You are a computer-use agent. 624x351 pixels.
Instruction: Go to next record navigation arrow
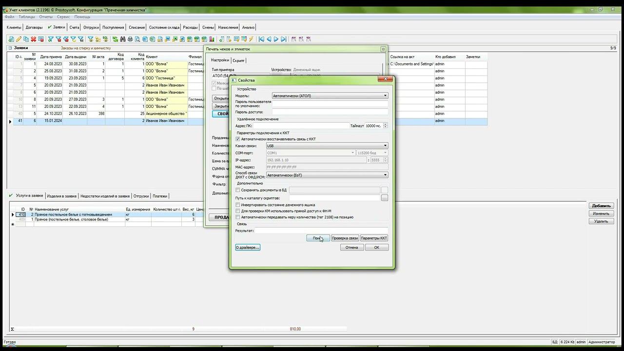pos(276,39)
